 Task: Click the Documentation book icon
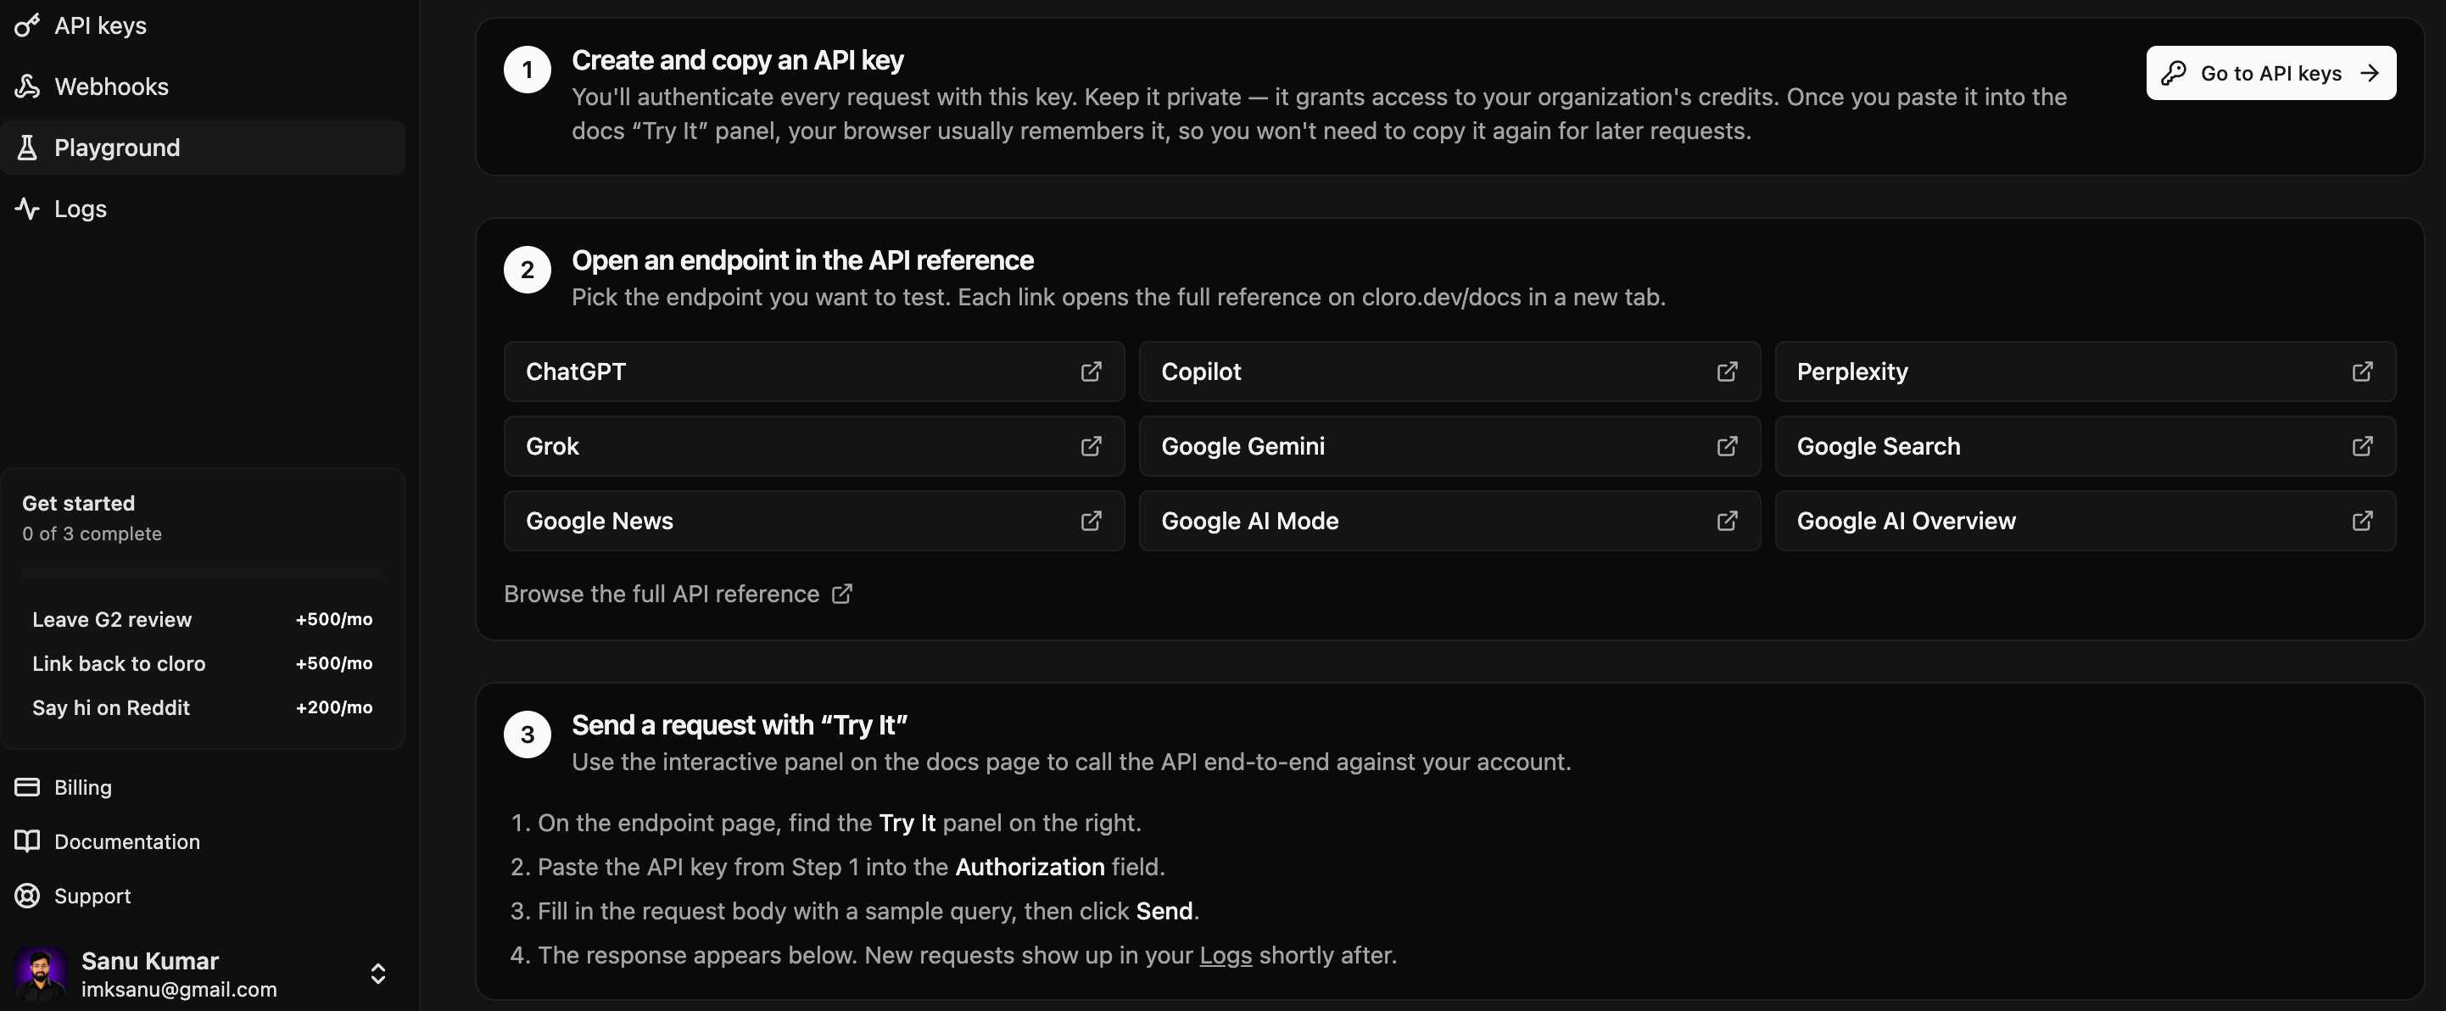pos(27,841)
